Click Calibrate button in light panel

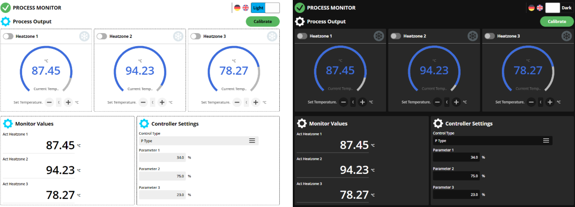[262, 22]
